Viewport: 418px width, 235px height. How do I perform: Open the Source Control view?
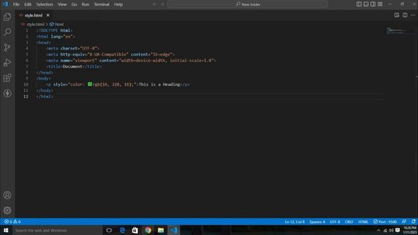click(x=7, y=48)
